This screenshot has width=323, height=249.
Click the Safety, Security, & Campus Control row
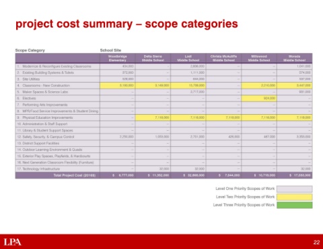[x=164, y=137]
